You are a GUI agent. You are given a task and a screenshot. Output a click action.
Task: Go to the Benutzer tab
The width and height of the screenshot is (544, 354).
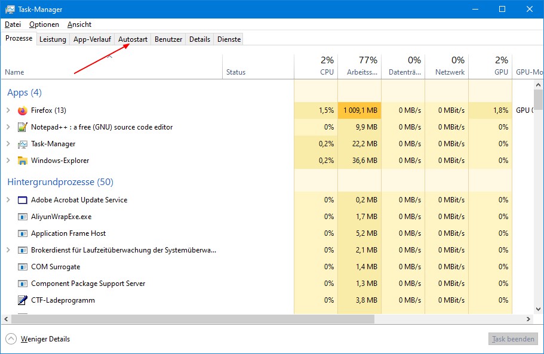click(x=168, y=39)
